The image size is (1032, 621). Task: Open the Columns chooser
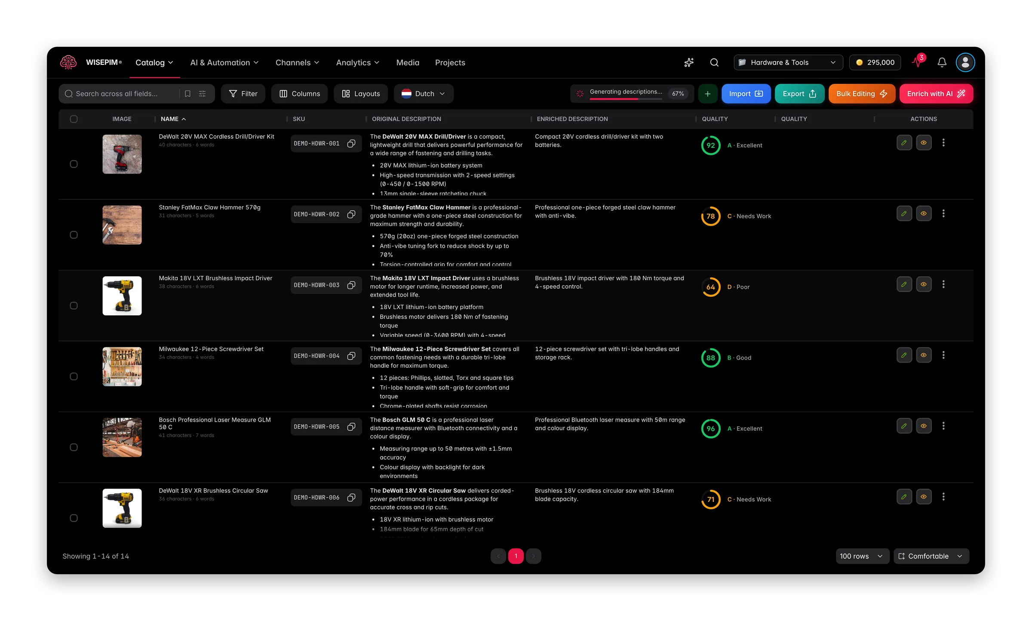(299, 94)
